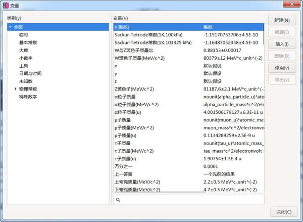Select the 特殊数字 category
This screenshot has height=222, width=303.
pyautogui.click(x=28, y=97)
